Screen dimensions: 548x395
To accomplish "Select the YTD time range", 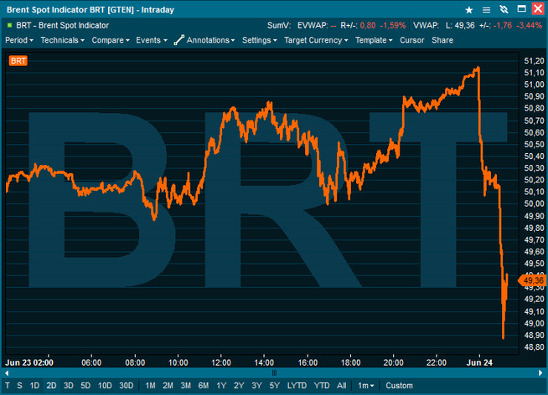I will click(321, 386).
